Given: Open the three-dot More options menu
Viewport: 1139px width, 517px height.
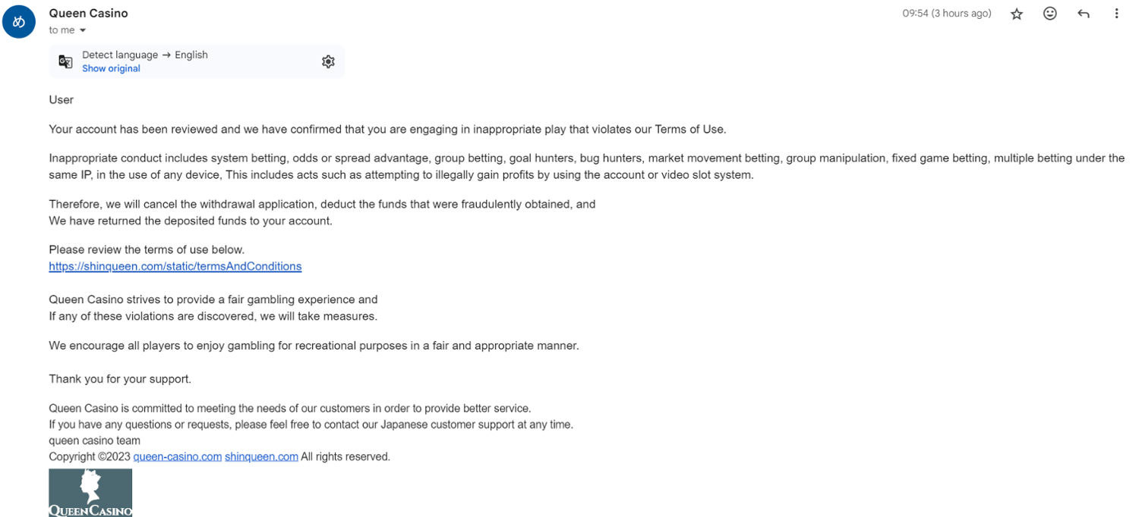Looking at the screenshot, I should (x=1116, y=14).
